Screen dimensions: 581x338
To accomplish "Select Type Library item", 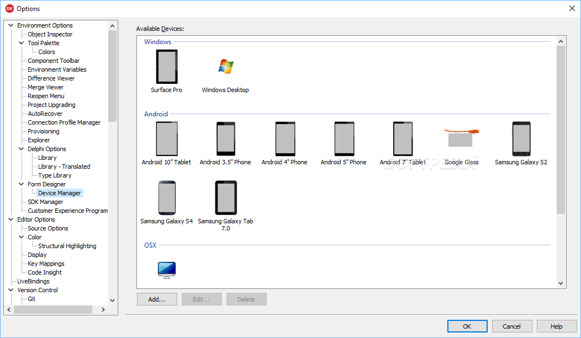I will (x=55, y=175).
